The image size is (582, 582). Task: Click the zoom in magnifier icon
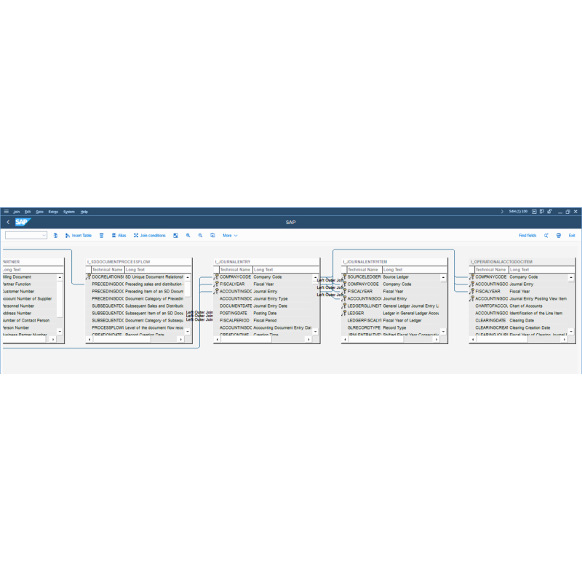[188, 235]
